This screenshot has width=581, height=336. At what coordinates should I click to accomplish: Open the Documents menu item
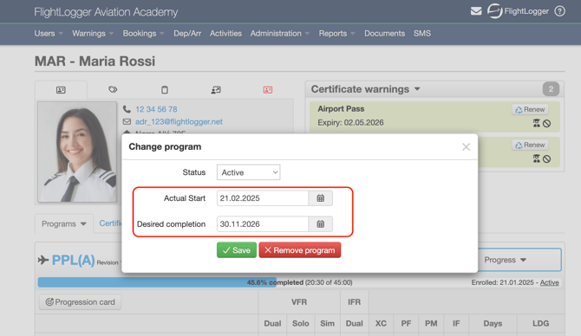click(x=385, y=33)
